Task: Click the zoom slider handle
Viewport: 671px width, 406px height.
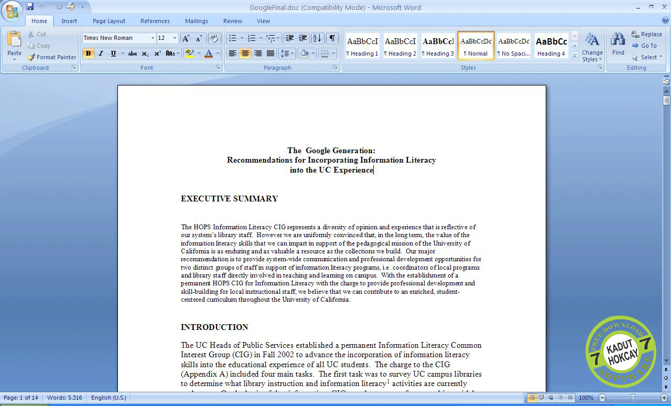Action: coord(633,398)
